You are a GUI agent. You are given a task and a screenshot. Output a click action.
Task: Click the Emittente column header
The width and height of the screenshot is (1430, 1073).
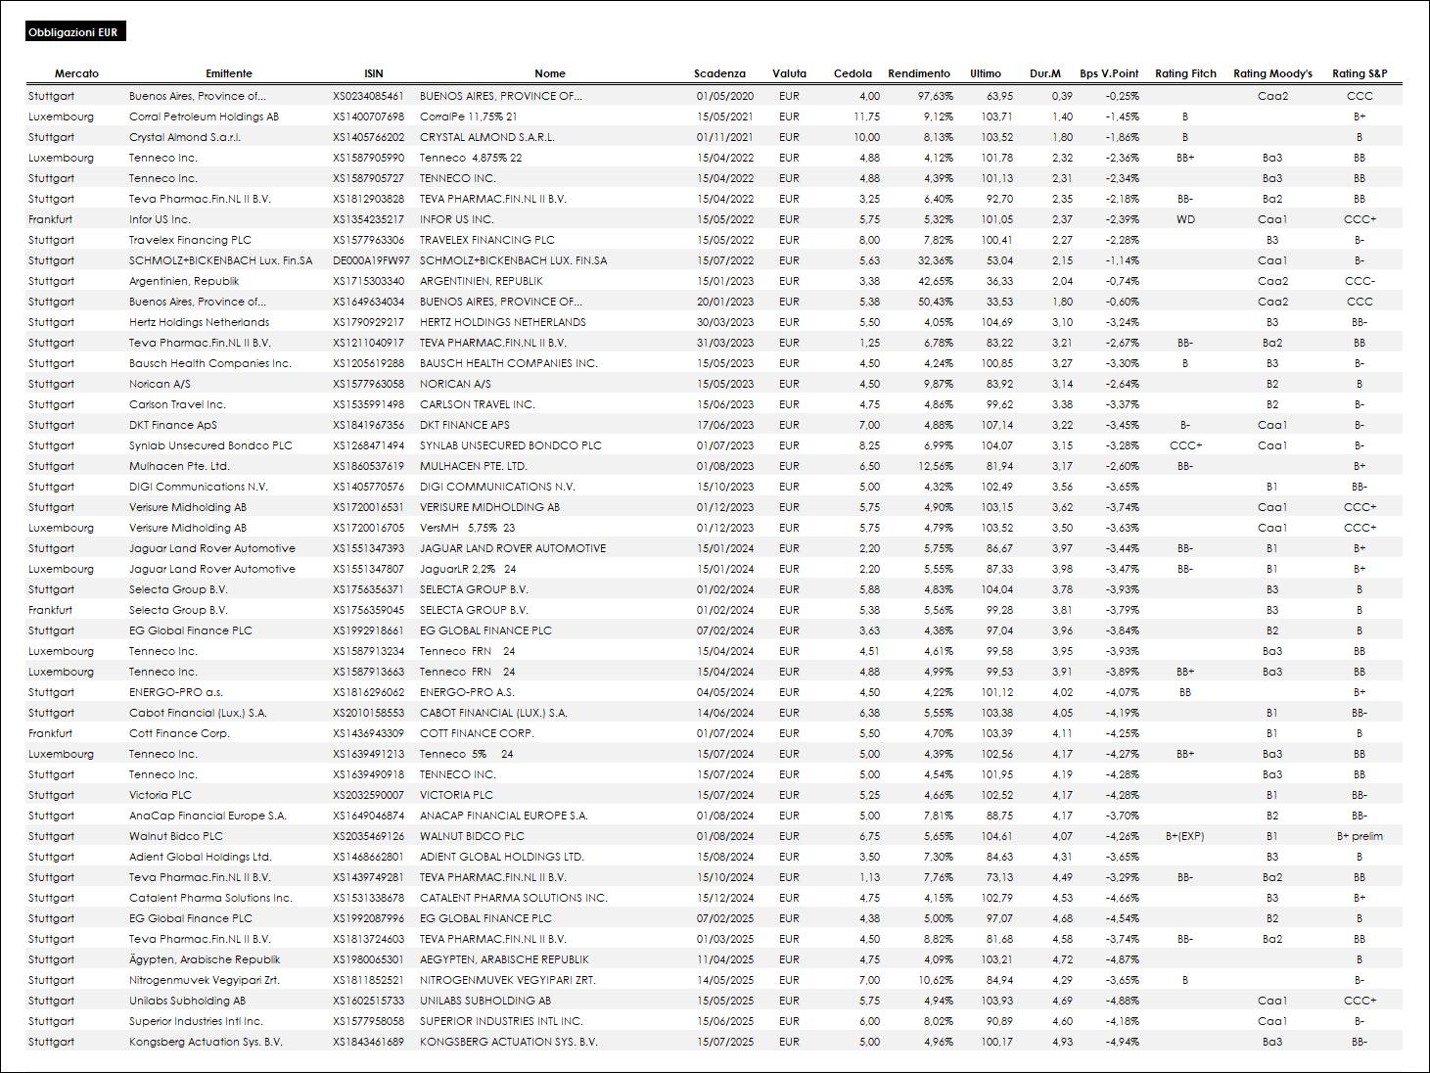229,73
